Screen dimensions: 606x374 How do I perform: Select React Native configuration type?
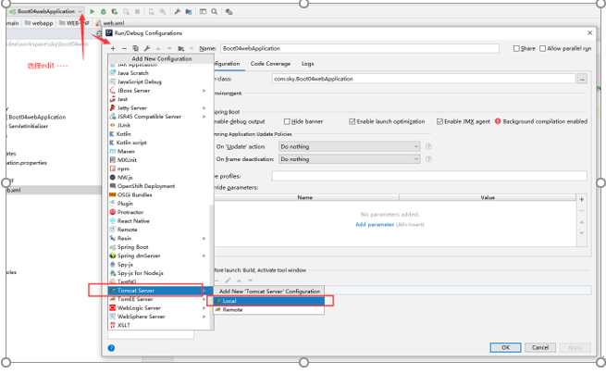point(133,221)
